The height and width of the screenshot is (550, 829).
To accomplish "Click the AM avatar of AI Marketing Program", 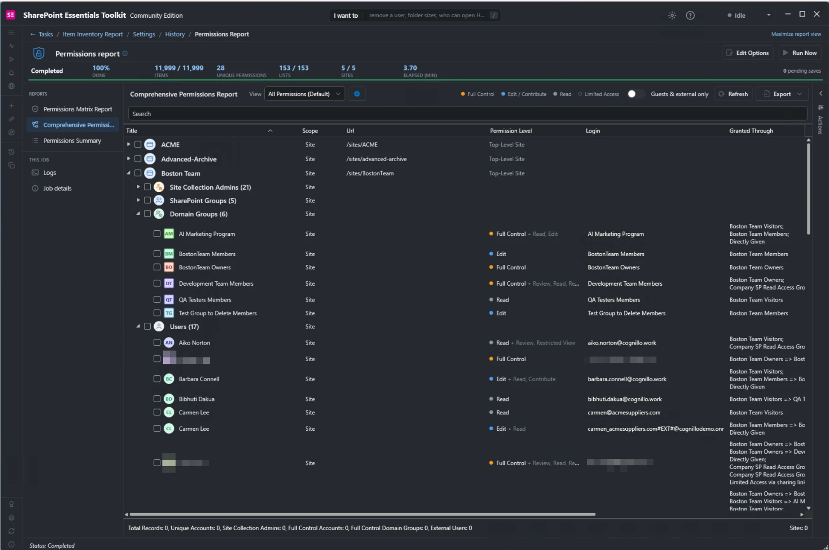I will click(169, 234).
